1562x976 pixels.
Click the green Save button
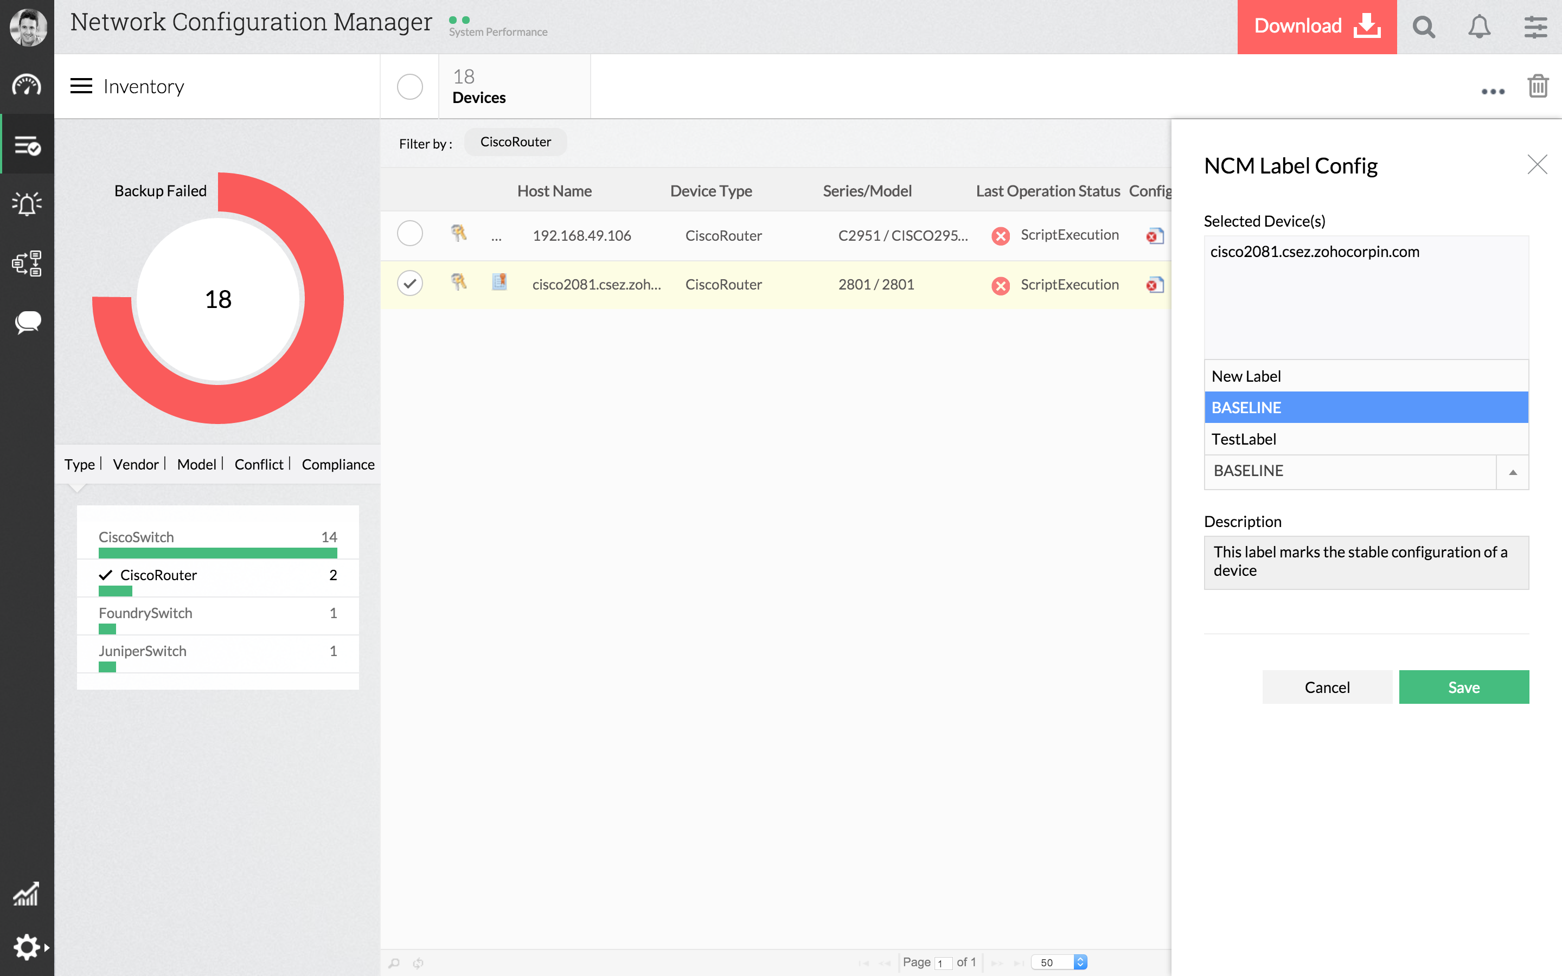point(1463,687)
